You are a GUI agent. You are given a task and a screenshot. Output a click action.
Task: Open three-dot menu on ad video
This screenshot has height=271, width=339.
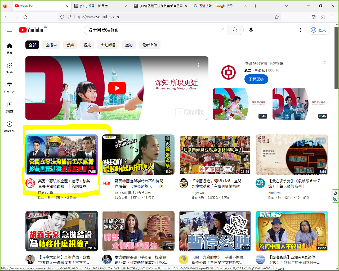199,65
